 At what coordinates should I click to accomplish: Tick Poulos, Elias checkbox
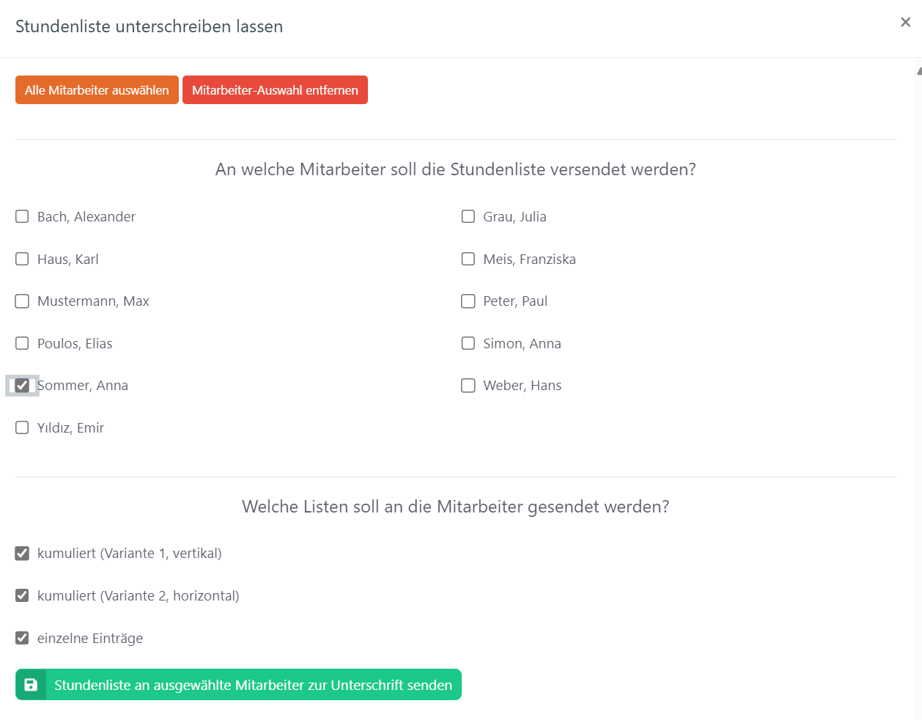tap(23, 343)
